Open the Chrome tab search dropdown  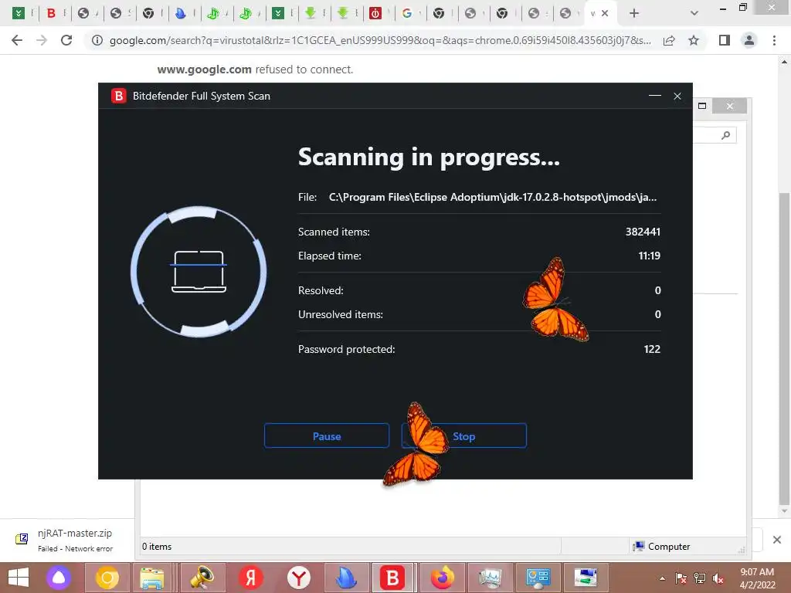[x=694, y=13]
